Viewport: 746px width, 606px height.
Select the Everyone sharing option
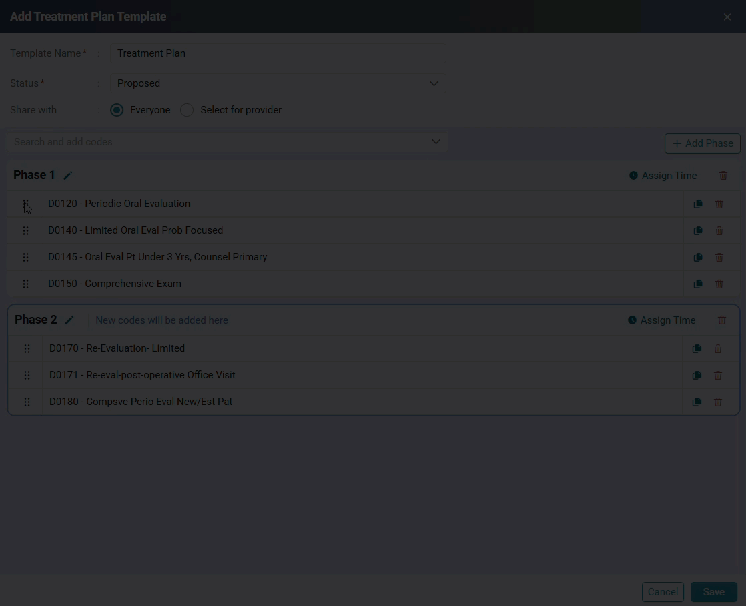(x=117, y=110)
